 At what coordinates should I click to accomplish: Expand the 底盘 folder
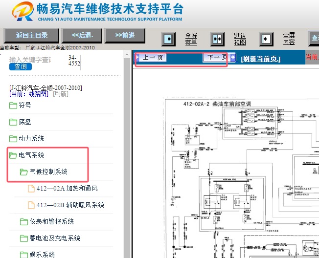(x=25, y=122)
